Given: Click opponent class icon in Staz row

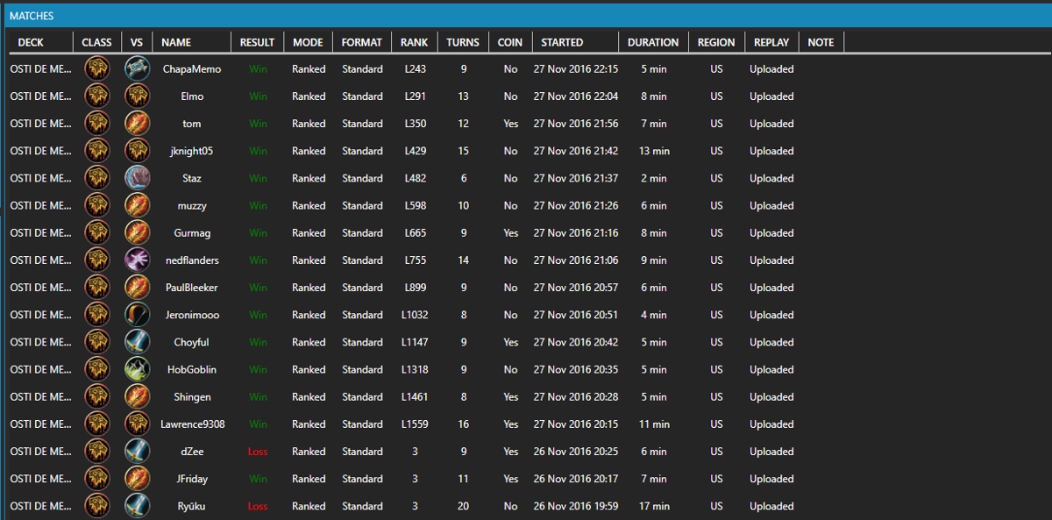Looking at the screenshot, I should (138, 178).
